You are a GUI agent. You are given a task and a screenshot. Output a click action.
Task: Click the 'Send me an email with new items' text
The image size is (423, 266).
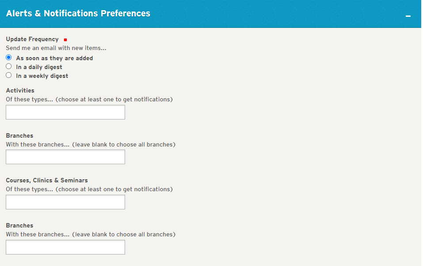coord(56,48)
